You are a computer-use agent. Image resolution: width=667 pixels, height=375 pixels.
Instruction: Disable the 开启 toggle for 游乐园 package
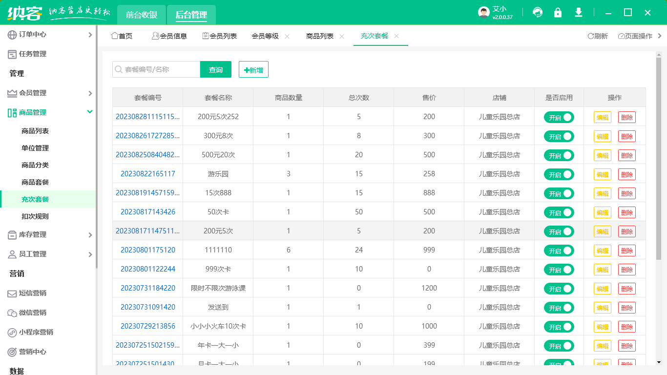(559, 174)
